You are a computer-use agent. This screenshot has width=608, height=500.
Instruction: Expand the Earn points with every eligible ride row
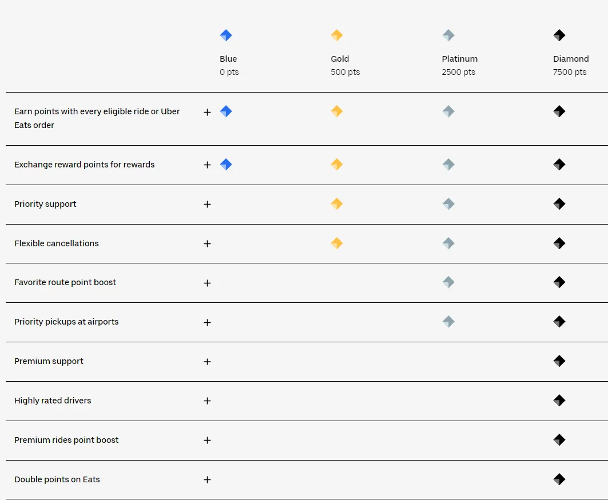coord(207,112)
